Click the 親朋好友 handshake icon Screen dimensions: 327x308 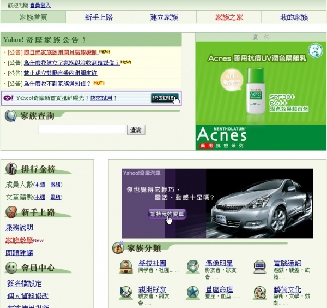[126, 293]
